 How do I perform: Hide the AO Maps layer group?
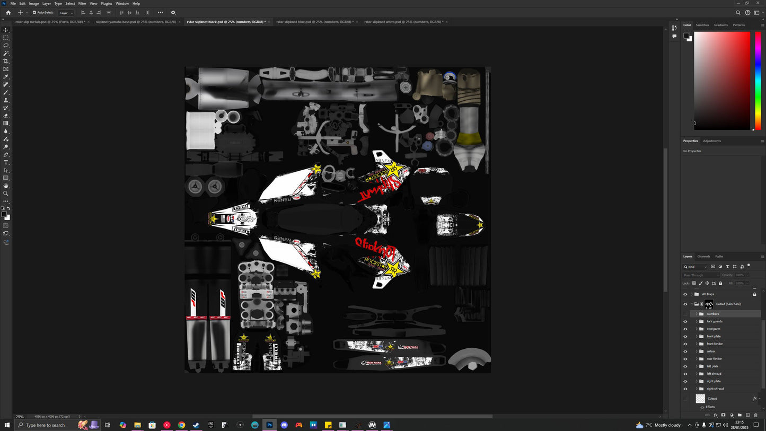685,294
